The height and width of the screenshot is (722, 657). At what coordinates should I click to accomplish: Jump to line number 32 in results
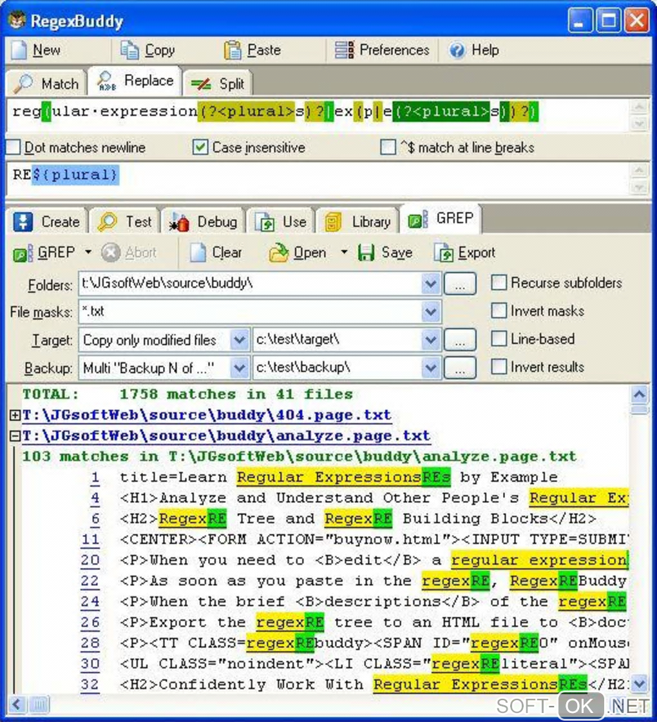coord(90,685)
